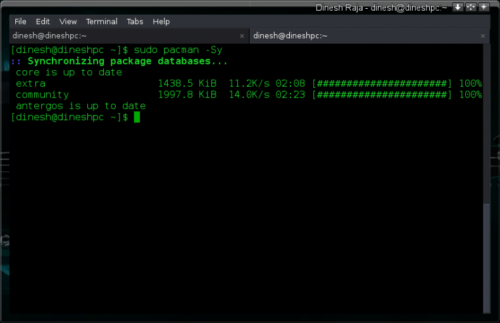Click the 'core is up to date' line
Image resolution: width=500 pixels, height=323 pixels.
click(69, 72)
